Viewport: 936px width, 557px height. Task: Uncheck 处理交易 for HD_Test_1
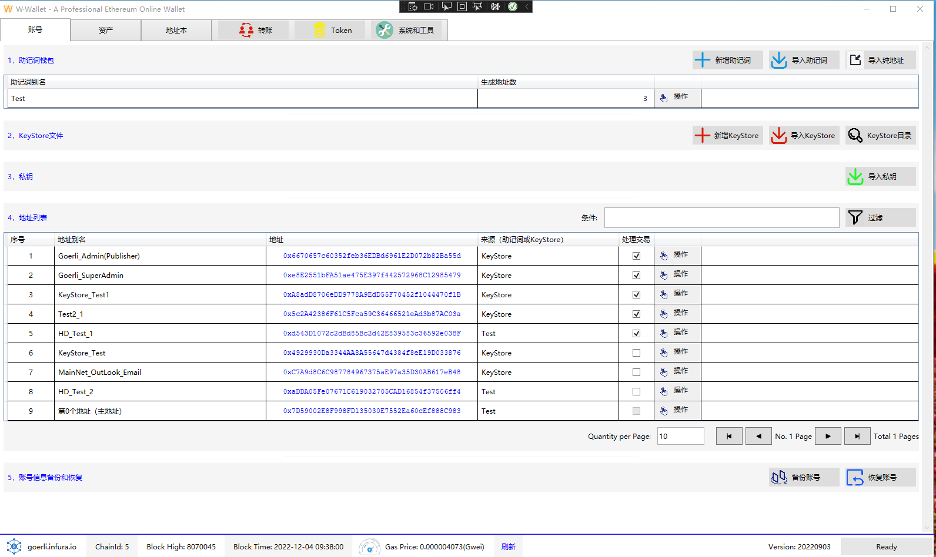636,333
